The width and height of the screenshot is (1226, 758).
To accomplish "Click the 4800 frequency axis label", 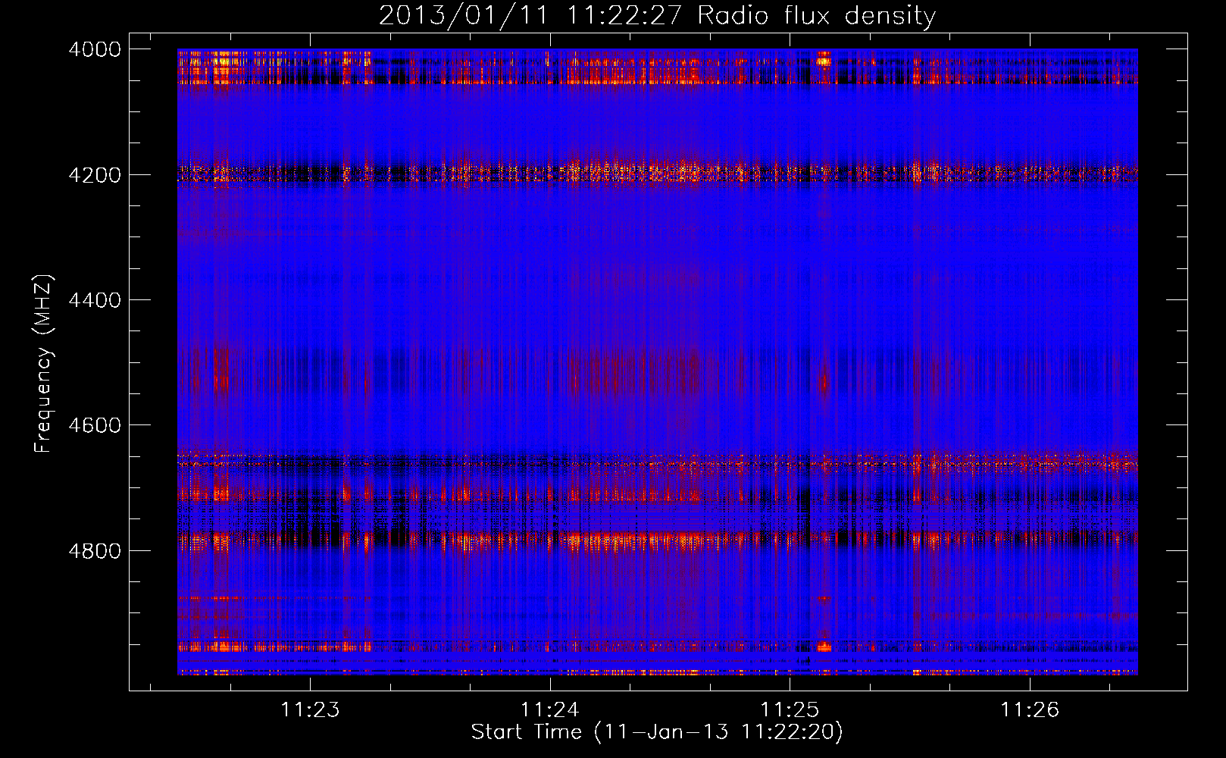I will click(95, 551).
